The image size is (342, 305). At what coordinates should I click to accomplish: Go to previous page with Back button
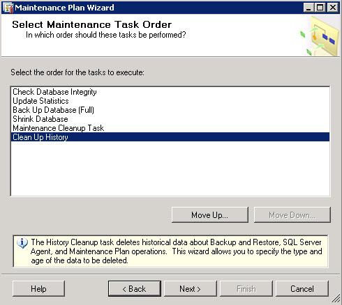135,289
